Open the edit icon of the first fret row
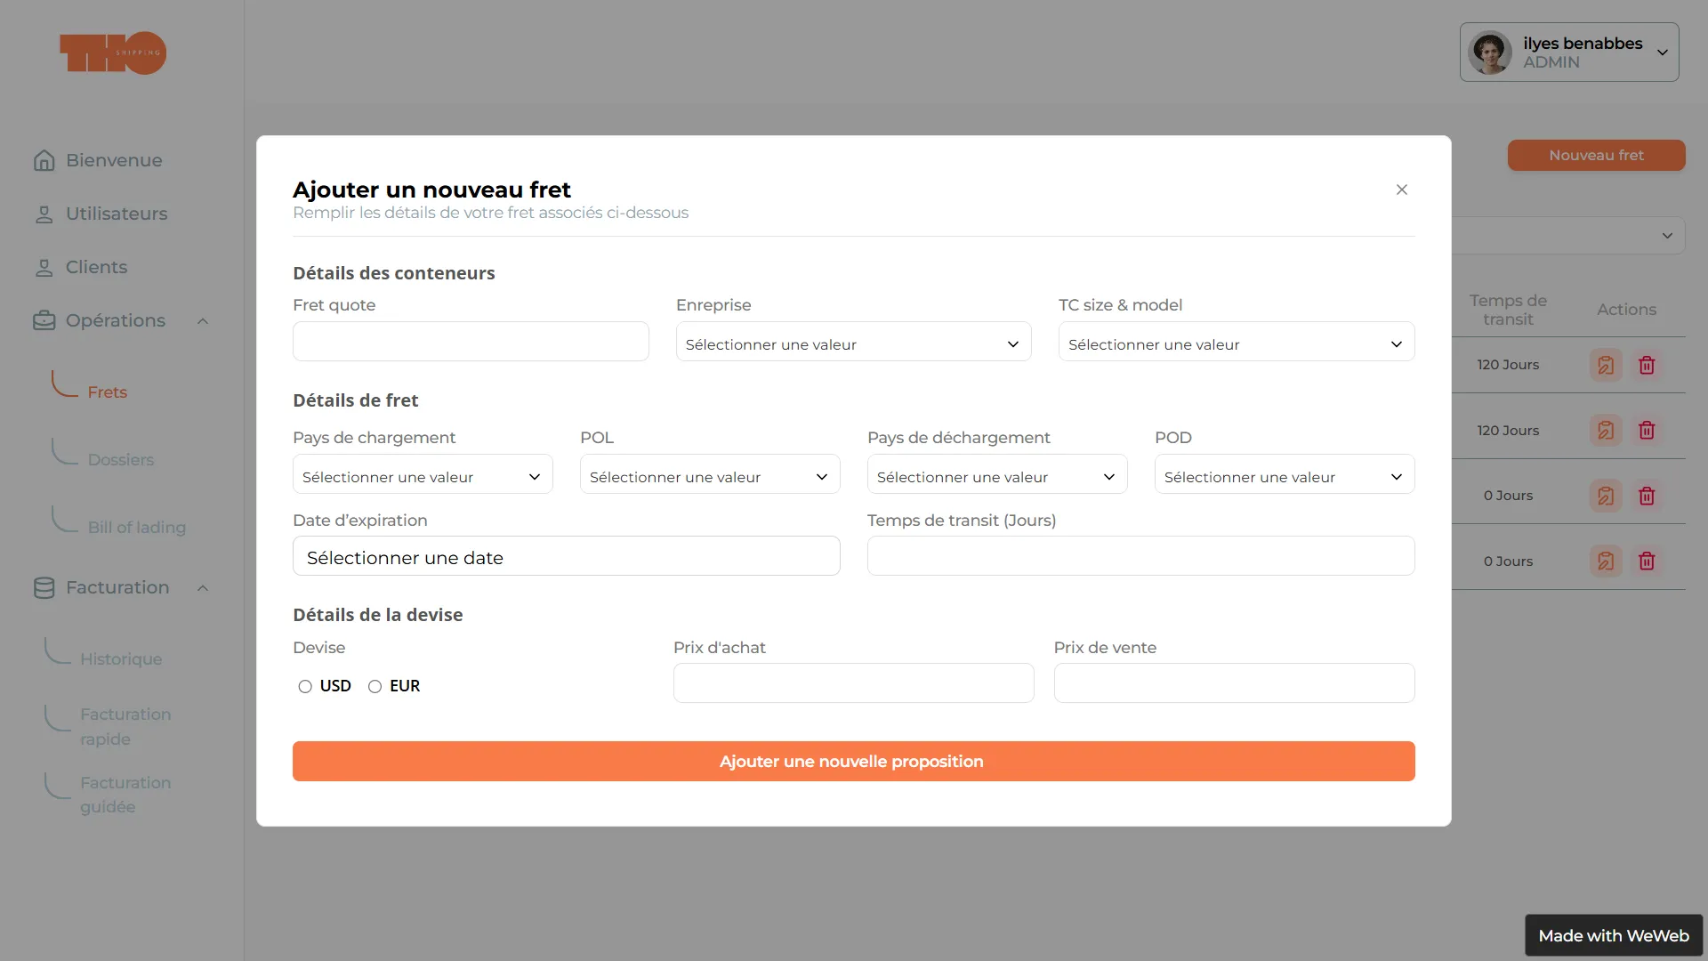Viewport: 1708px width, 961px height. click(1605, 365)
